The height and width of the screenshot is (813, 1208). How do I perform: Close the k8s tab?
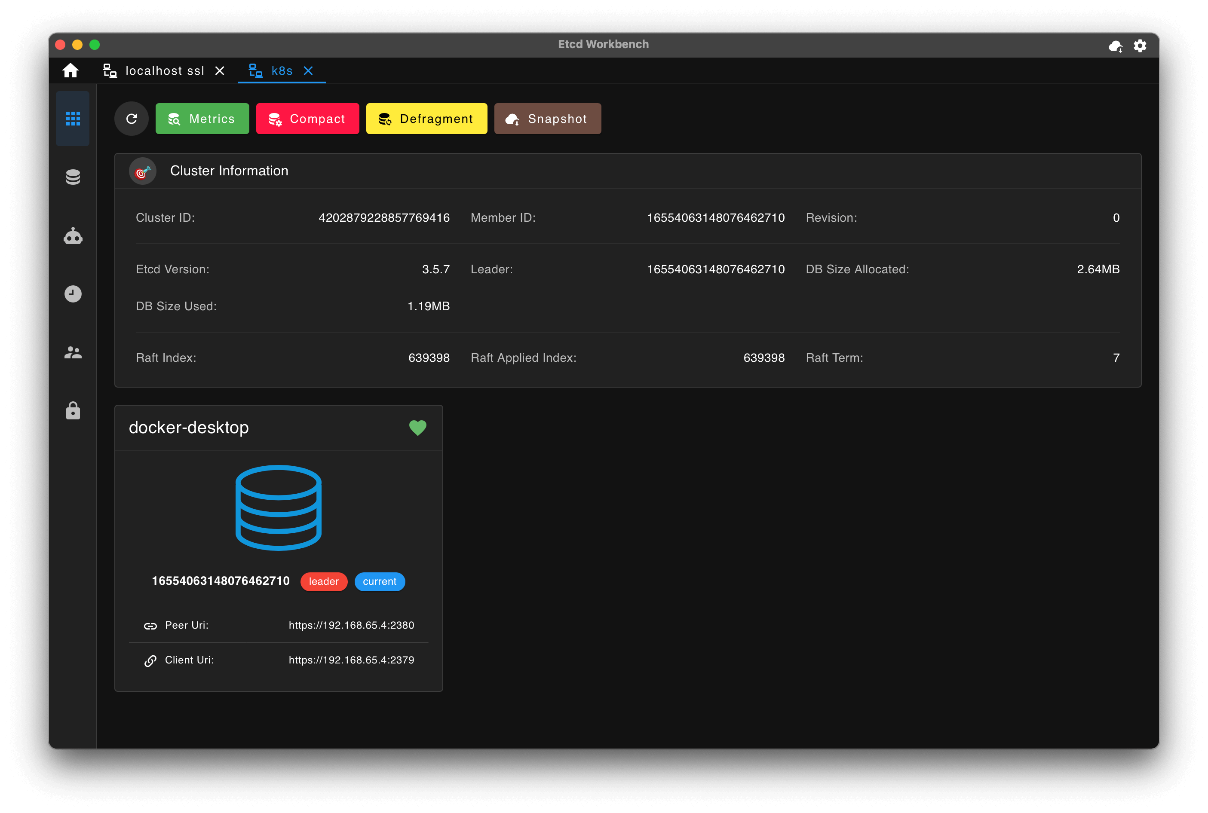click(x=308, y=70)
